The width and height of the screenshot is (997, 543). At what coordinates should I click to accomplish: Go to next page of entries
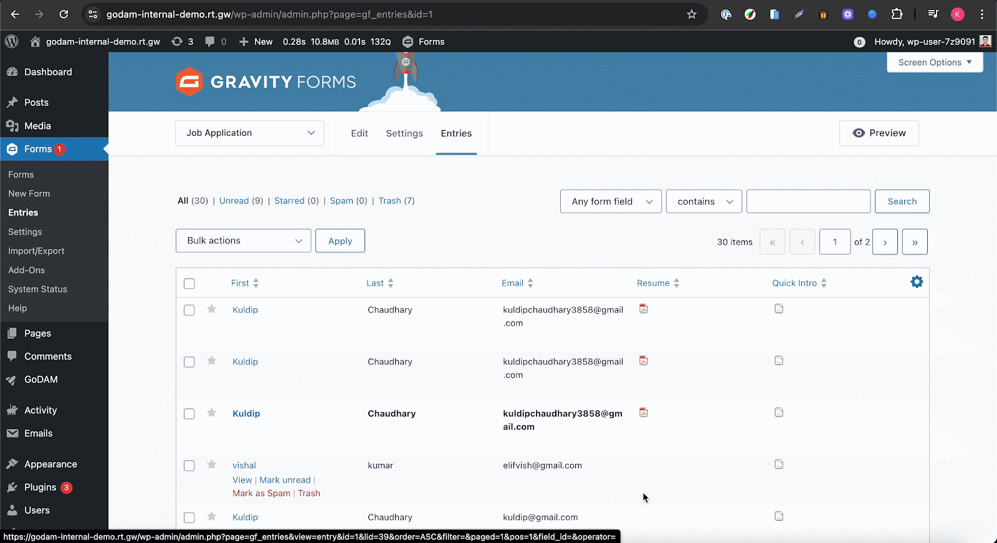pos(885,242)
